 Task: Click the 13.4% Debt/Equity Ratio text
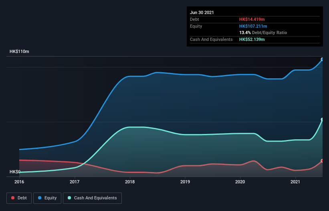tap(263, 32)
